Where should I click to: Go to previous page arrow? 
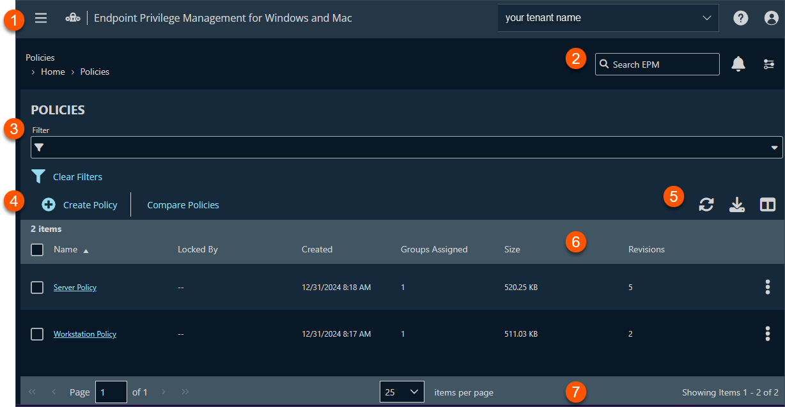point(54,392)
